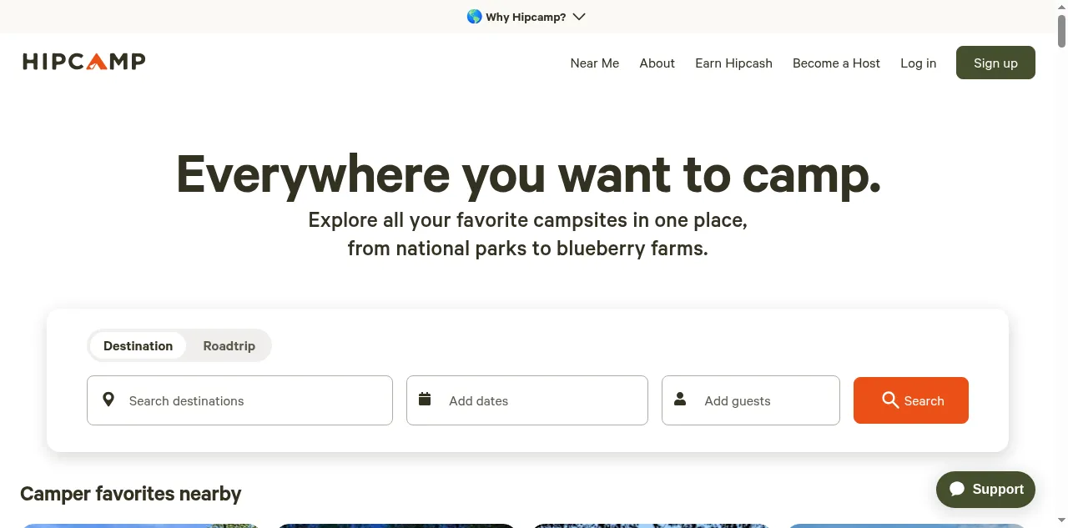Viewport: 1068px width, 528px height.
Task: Click the chat bubble icon on Support
Action: (x=957, y=490)
